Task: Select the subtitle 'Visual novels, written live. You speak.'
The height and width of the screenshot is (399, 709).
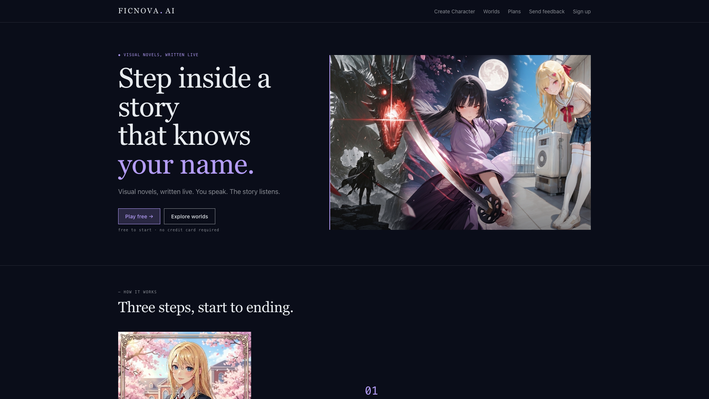Action: point(173,192)
